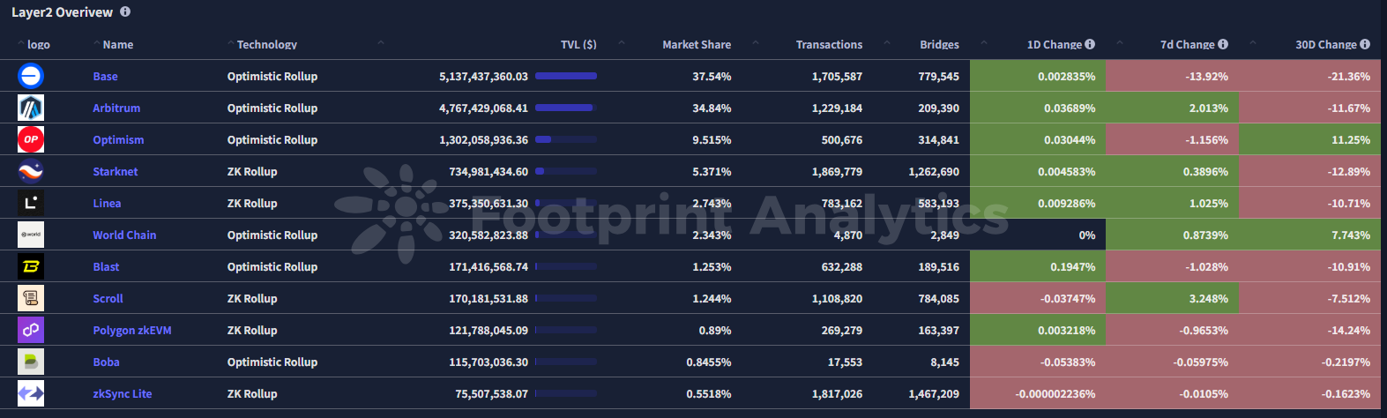This screenshot has height=418, width=1387.
Task: Sort table by Market Share column
Action: click(x=697, y=44)
